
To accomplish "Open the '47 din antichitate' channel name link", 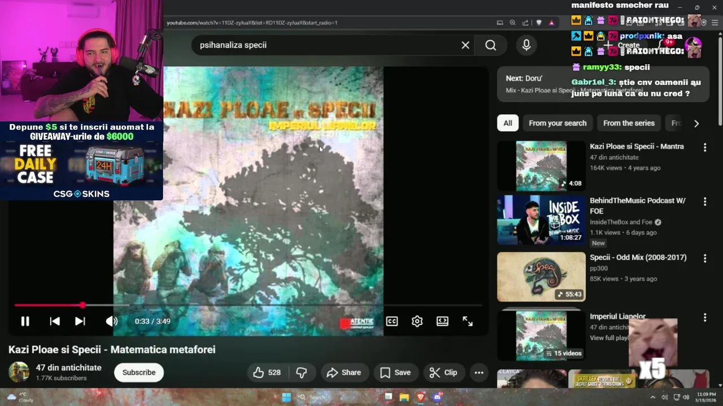I will point(69,368).
